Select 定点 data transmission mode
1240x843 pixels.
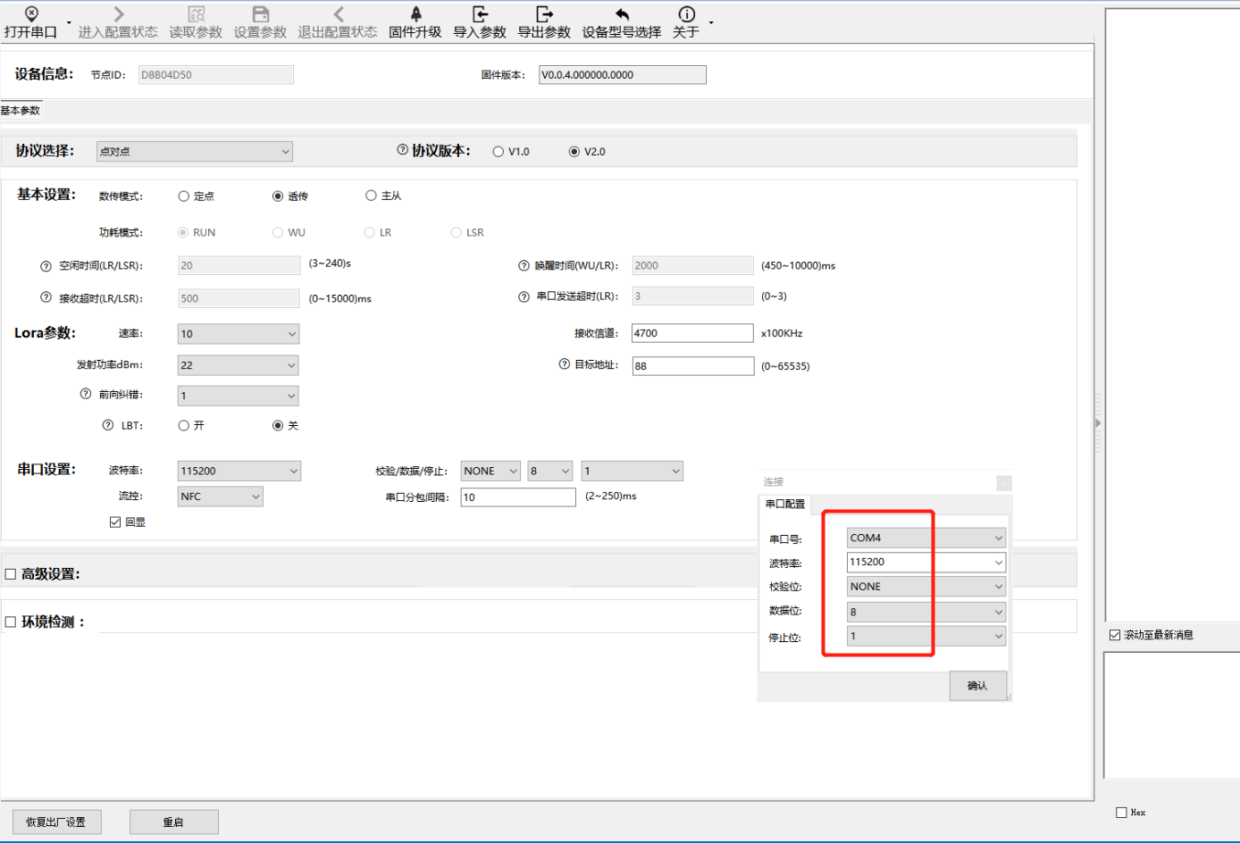point(184,196)
